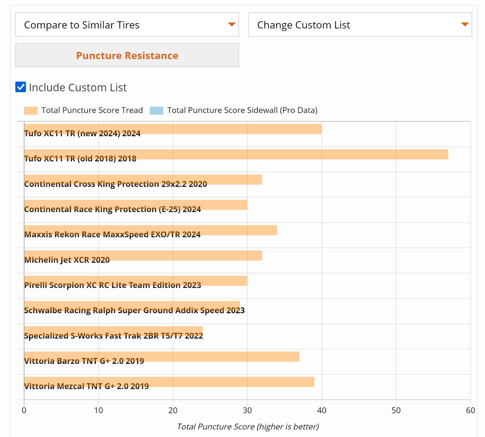Click the Include Custom List label text

(78, 88)
